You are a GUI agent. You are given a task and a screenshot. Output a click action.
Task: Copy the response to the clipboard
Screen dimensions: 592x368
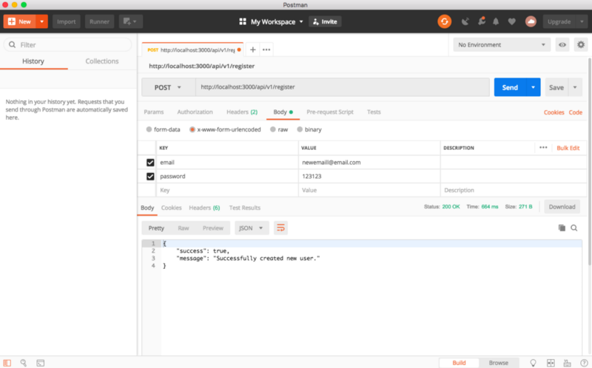[562, 228]
